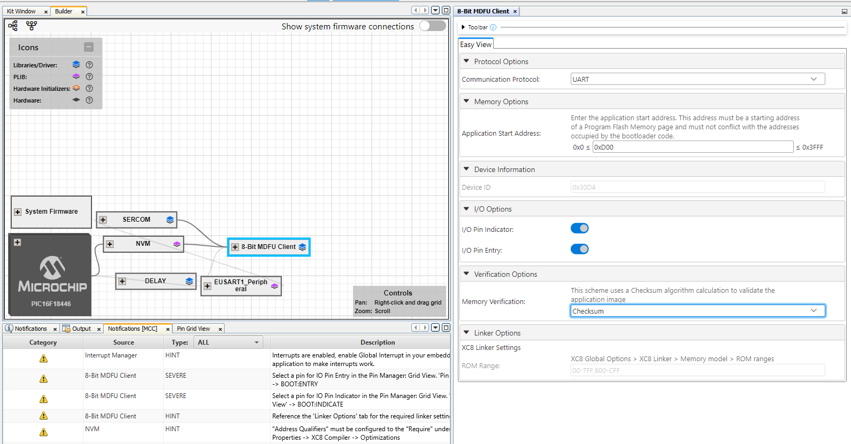
Task: Sort notifications by Source column
Action: [124, 342]
